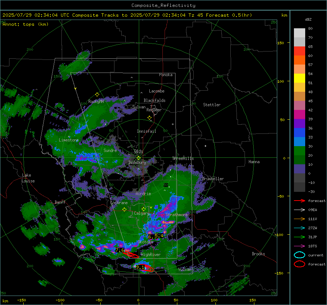Click the RockyMH label

pos(96,102)
